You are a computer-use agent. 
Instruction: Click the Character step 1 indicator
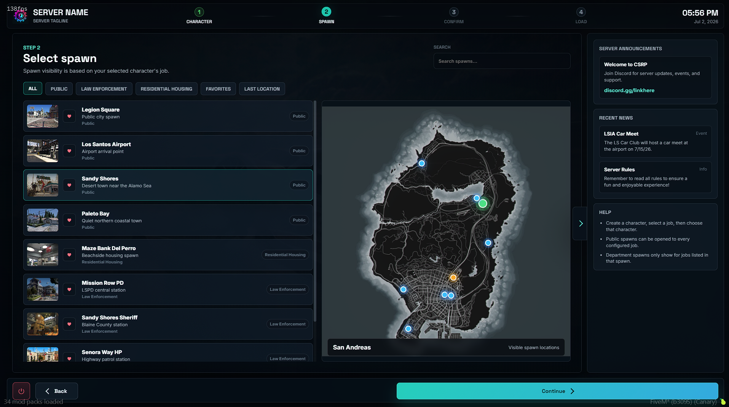tap(199, 16)
